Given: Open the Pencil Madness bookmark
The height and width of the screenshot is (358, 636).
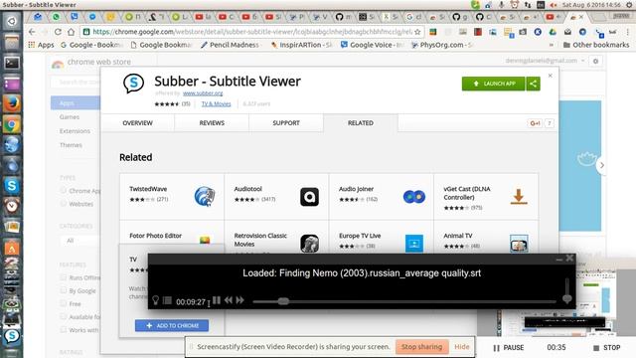Looking at the screenshot, I should 230,45.
